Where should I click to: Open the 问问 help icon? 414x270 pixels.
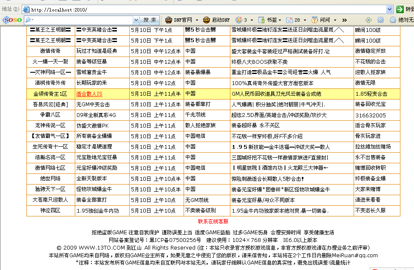315,20
